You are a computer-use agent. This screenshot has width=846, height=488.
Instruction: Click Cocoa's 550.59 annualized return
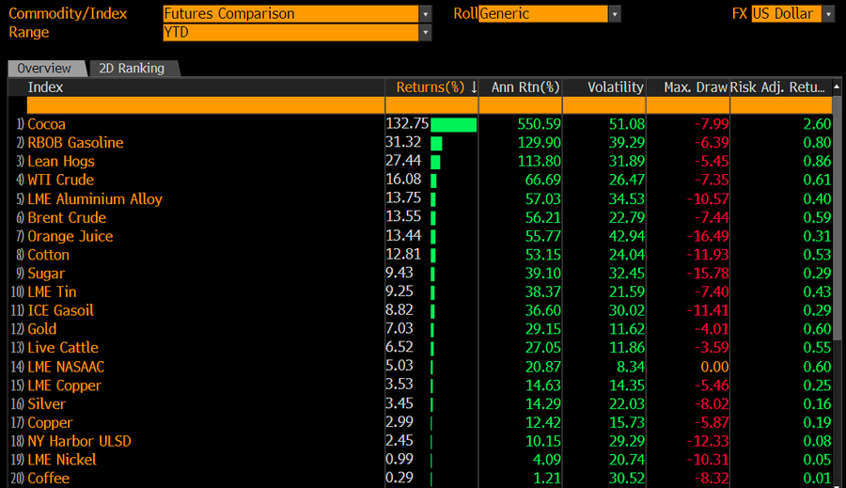539,124
